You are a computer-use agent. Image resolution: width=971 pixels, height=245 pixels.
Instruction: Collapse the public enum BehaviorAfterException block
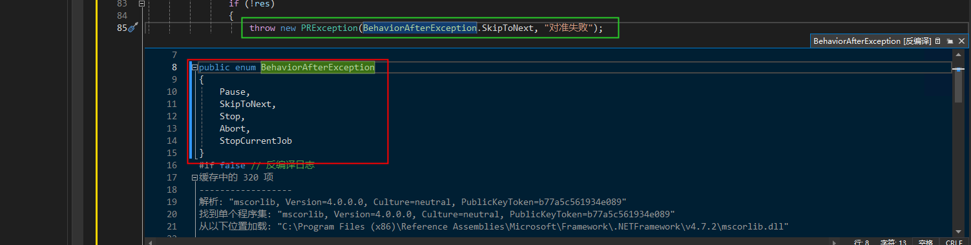194,67
